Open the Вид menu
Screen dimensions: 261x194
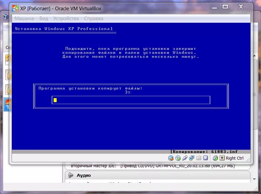tap(44, 19)
